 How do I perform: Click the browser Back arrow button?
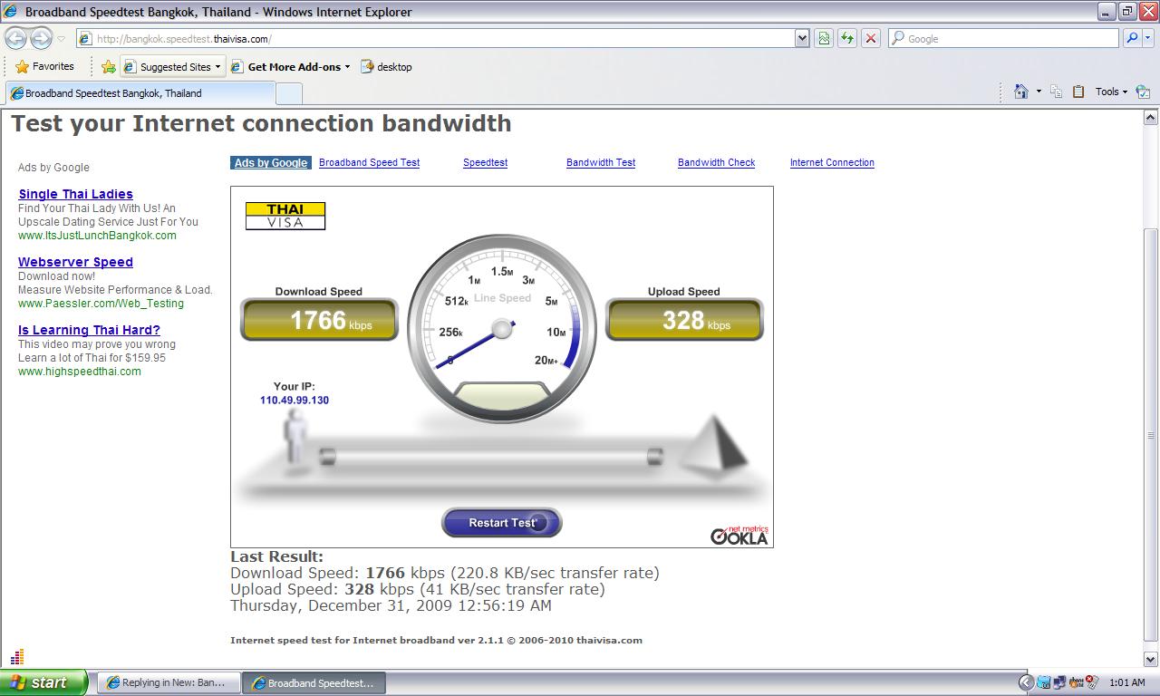(16, 38)
